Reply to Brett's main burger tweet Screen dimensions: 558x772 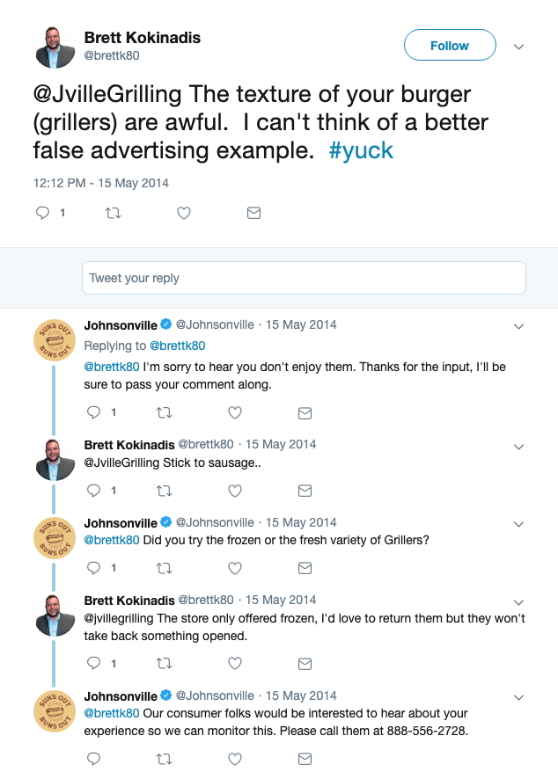click(x=42, y=213)
